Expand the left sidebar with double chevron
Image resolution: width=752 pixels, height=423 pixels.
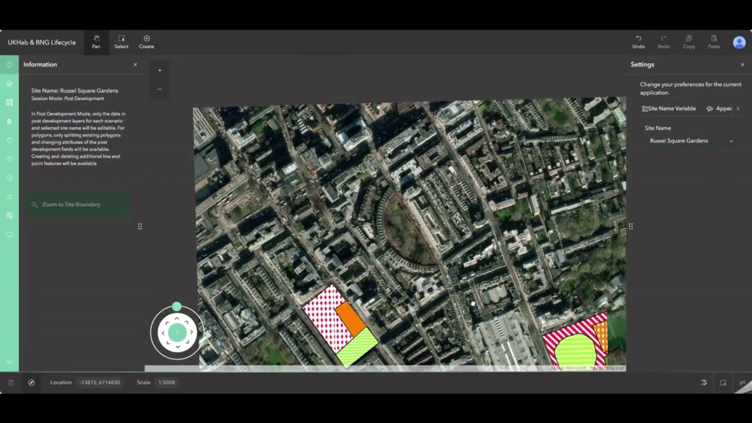[x=9, y=362]
